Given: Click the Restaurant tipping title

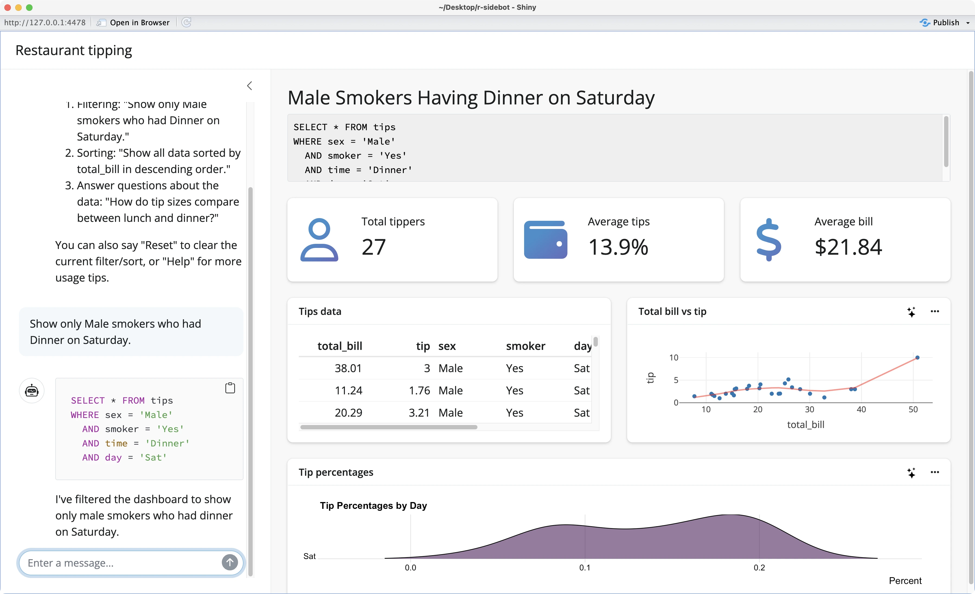Looking at the screenshot, I should tap(73, 51).
